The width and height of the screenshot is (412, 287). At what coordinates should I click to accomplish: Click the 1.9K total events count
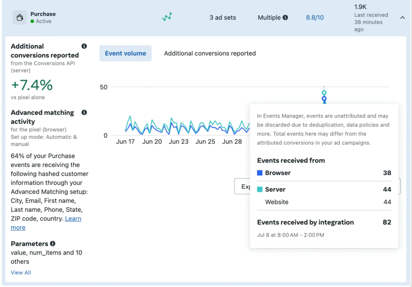(360, 7)
